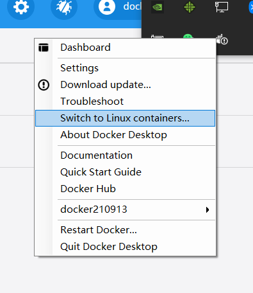This screenshot has width=253, height=293.
Task: Click the user account avatar icon
Action: [107, 6]
